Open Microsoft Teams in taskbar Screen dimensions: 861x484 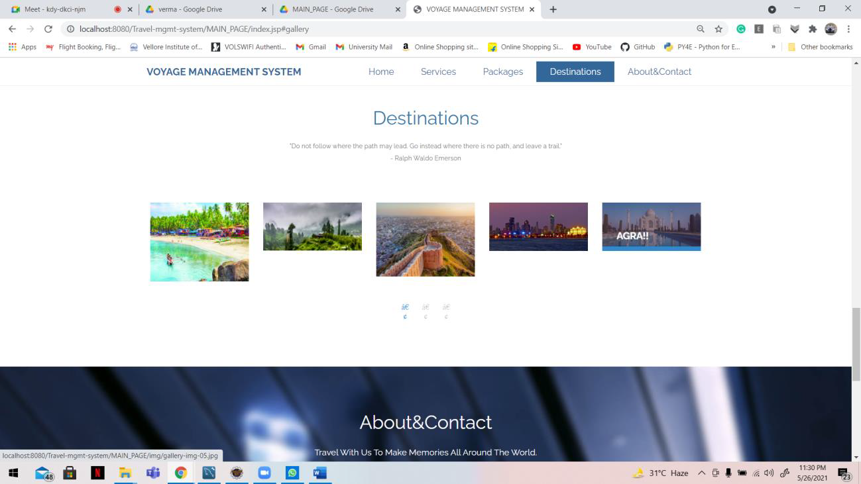(153, 473)
